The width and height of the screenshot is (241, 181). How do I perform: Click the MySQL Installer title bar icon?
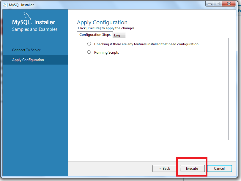coord(5,5)
